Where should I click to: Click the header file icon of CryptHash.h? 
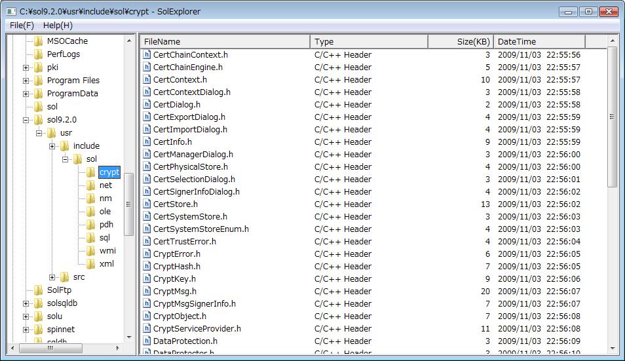[147, 266]
